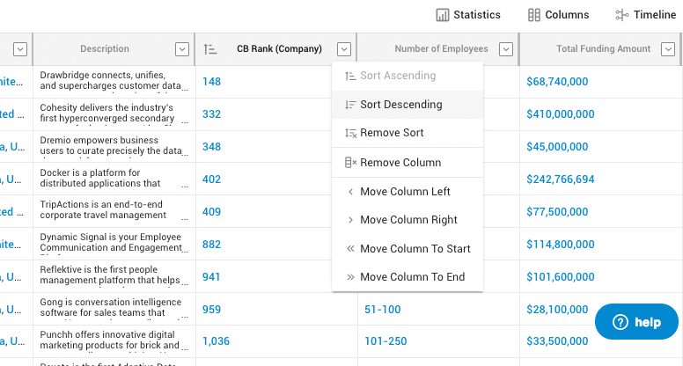This screenshot has width=683, height=366.
Task: Click the Move Column To End double-chevron icon
Action: point(350,277)
